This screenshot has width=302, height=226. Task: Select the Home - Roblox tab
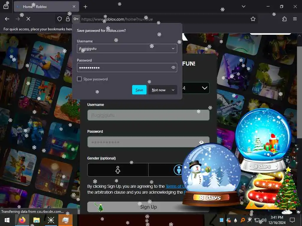coord(46,6)
